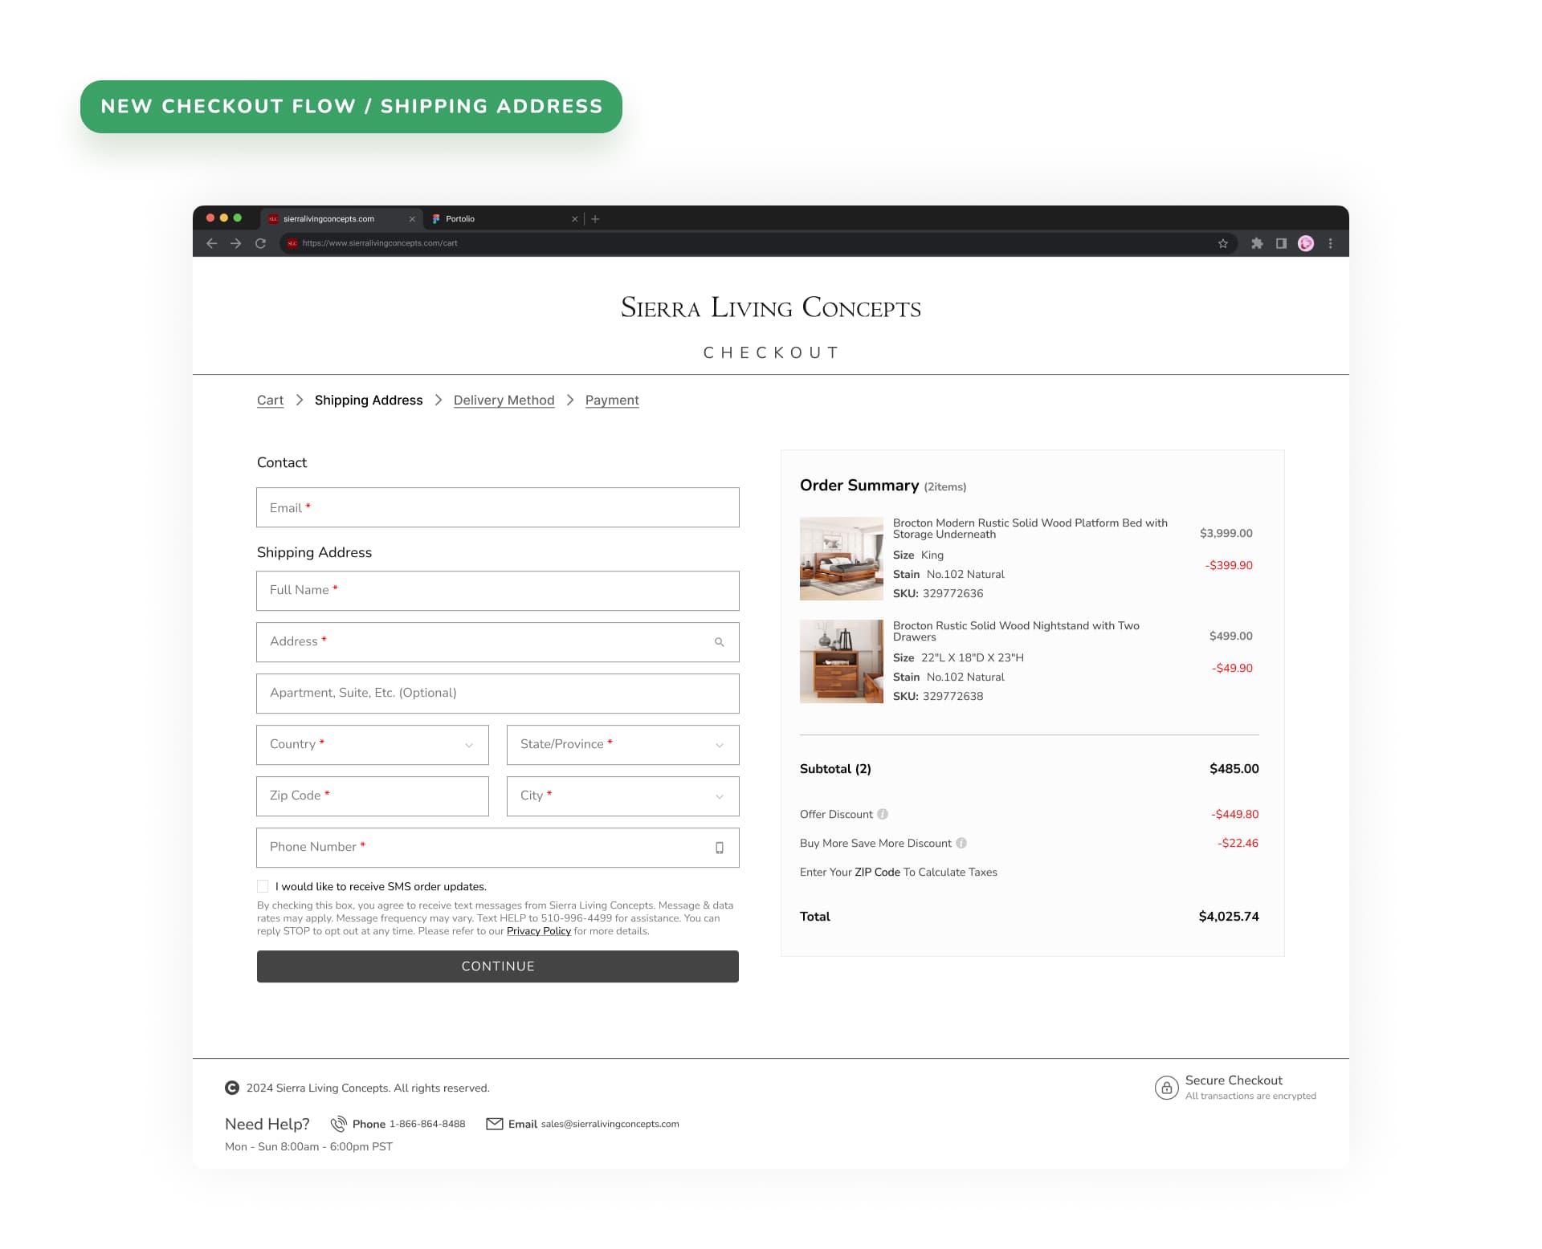Click the -$449.80 offer discount value
Image resolution: width=1542 pixels, height=1249 pixels.
coord(1235,814)
